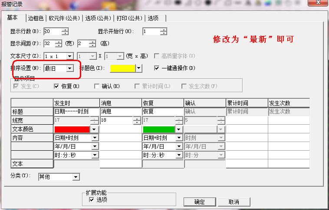Open the 打印(公共) tab

[x=129, y=18]
